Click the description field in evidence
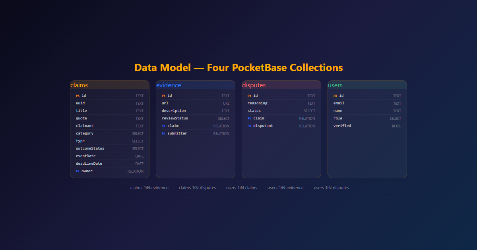Screen dimensions: 477x250 196,111
